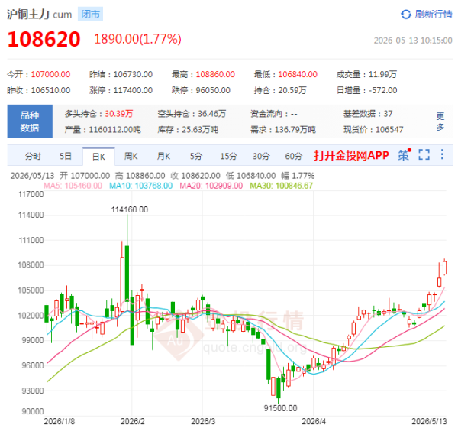Click the 成交量 value 11.99万
Image resolution: width=458 pixels, height=425 pixels.
click(382, 74)
